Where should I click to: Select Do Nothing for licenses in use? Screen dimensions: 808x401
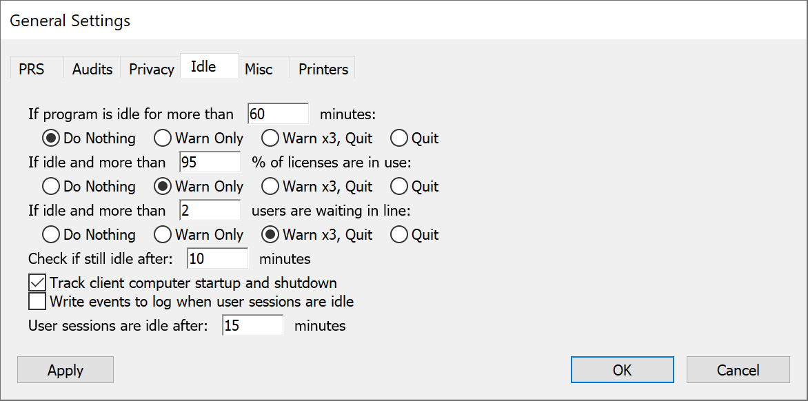89,186
